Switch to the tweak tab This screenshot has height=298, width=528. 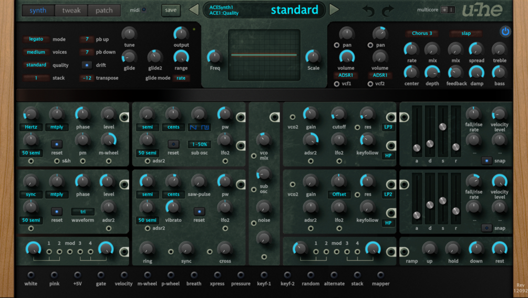71,11
